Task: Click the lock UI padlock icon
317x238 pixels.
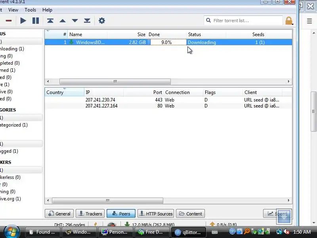Action: [x=289, y=21]
